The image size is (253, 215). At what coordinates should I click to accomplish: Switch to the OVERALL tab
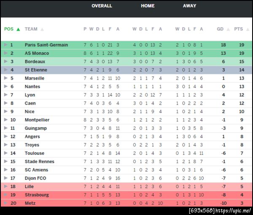pyautogui.click(x=102, y=6)
